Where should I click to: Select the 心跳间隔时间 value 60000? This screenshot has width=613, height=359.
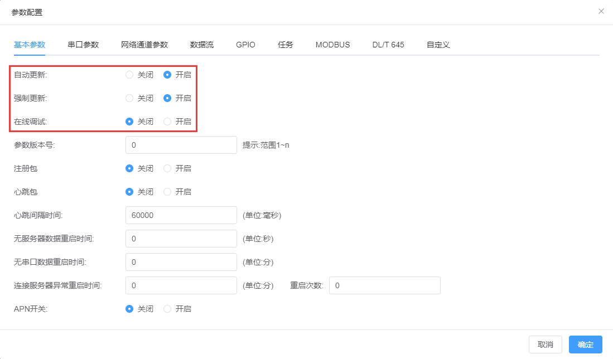[x=181, y=215]
